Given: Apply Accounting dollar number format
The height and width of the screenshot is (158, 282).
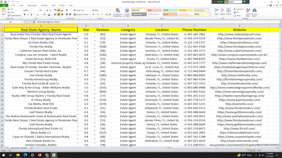Looking at the screenshot, I should point(94,14).
